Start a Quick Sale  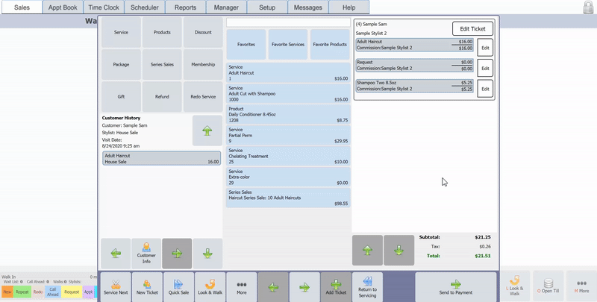pyautogui.click(x=178, y=287)
